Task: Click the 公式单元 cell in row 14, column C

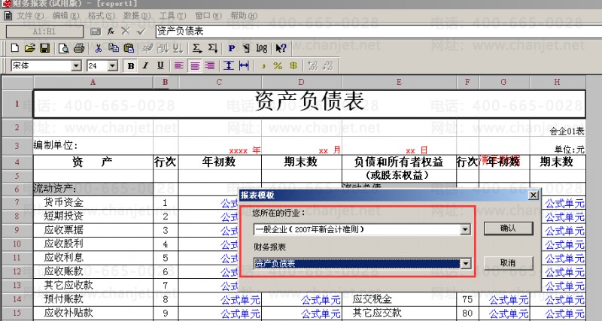Action: coord(220,299)
